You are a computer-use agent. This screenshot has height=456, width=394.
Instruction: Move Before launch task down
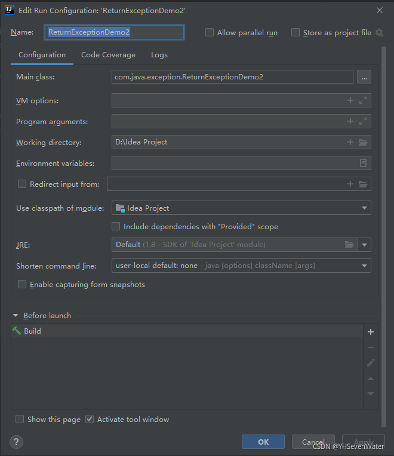pos(371,394)
